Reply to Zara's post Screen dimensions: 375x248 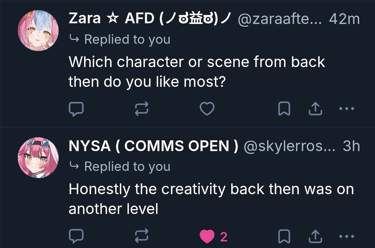click(x=76, y=109)
